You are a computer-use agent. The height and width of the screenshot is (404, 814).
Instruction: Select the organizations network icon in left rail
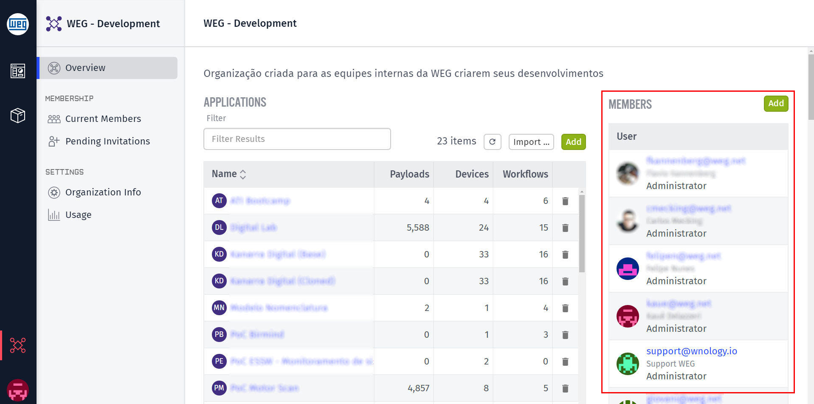tap(18, 345)
